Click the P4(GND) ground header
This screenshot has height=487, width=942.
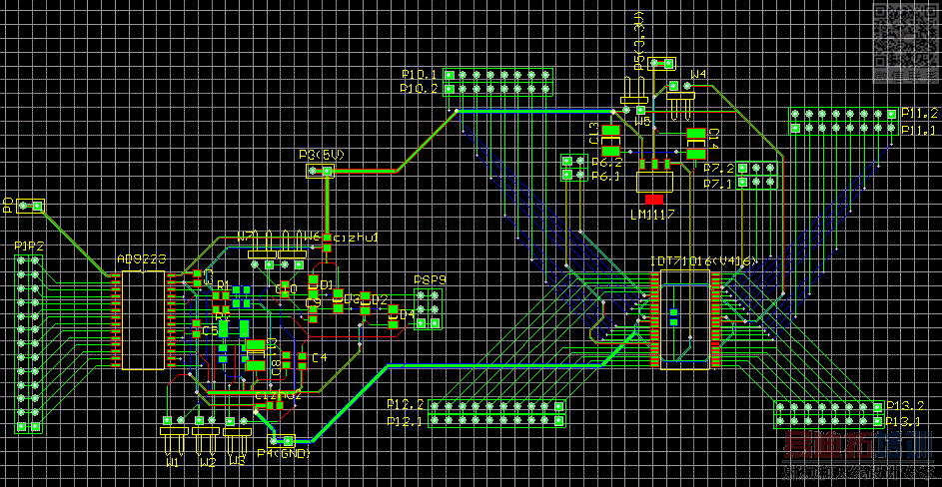(281, 440)
